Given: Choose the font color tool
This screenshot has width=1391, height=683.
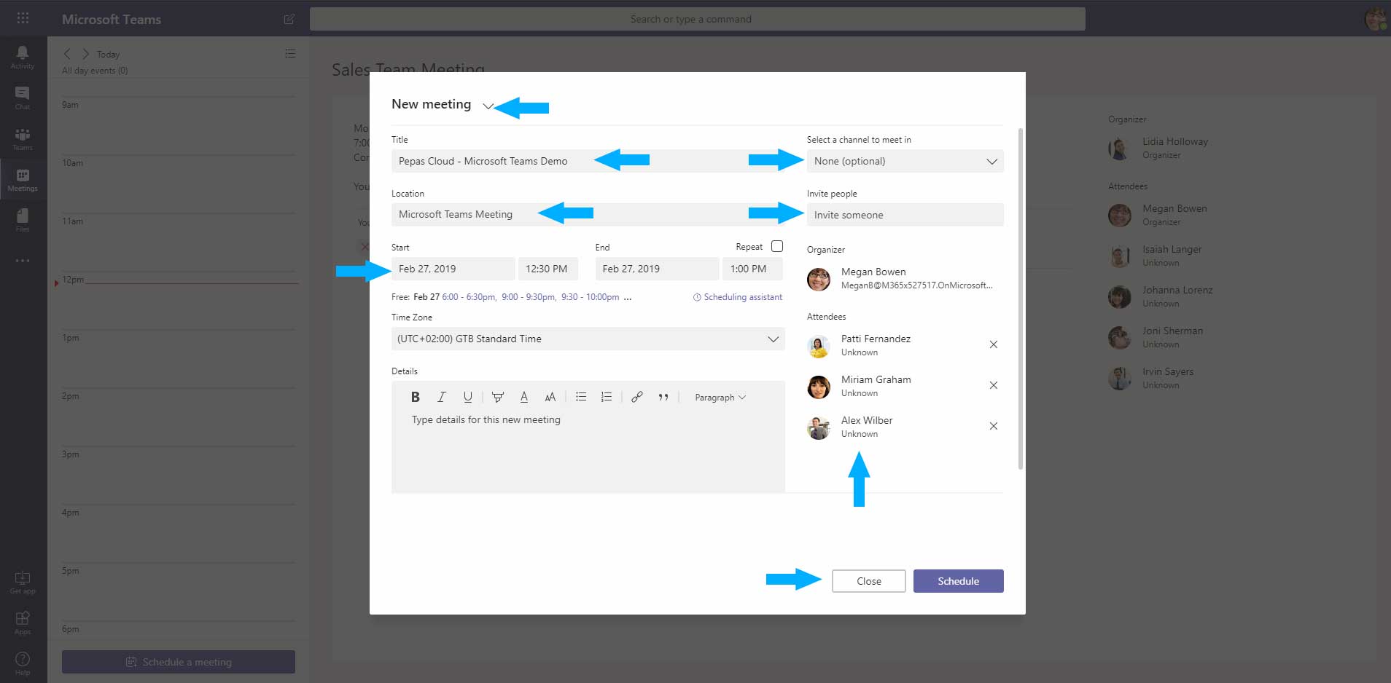Looking at the screenshot, I should click(x=523, y=397).
